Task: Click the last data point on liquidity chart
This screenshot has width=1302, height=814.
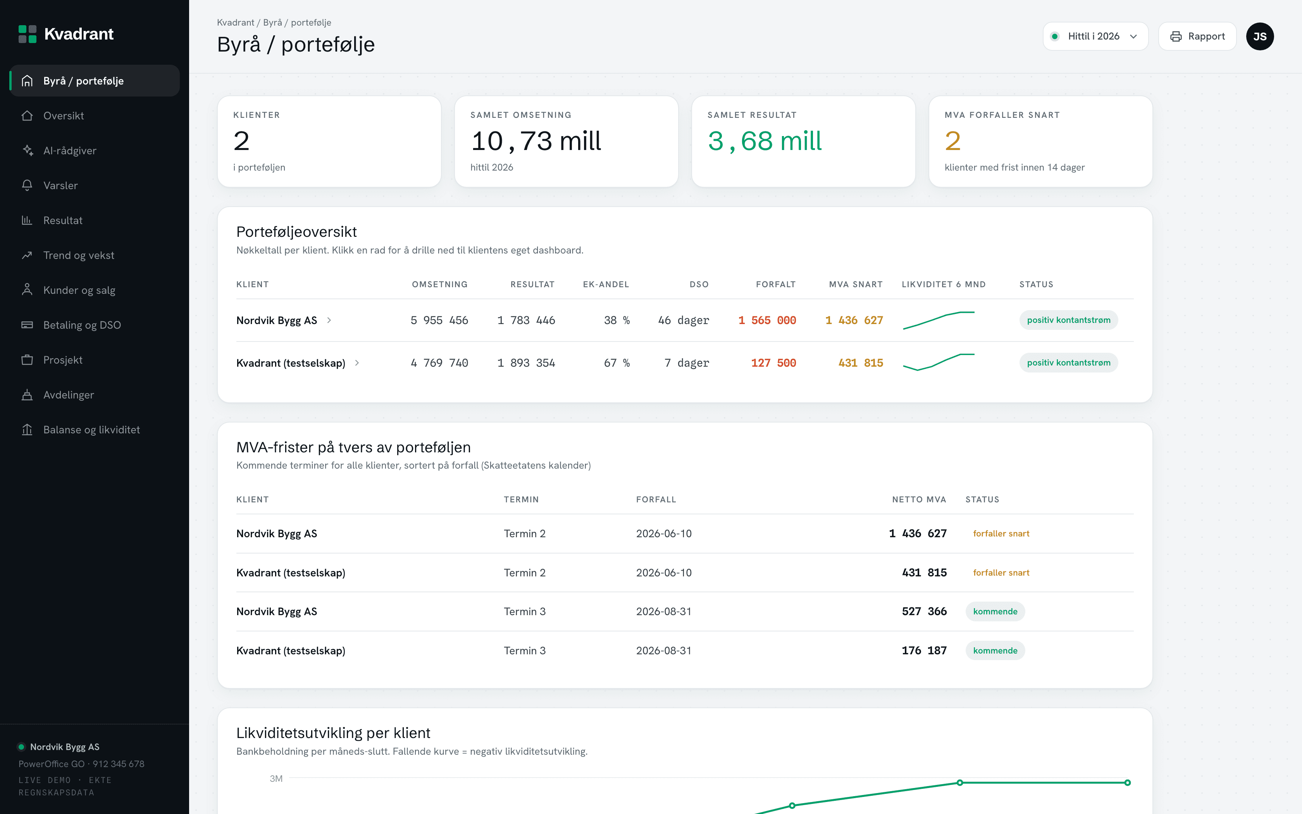Action: click(1127, 783)
